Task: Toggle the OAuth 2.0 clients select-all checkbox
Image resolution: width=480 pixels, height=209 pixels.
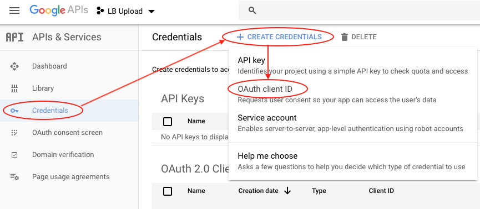Action: (168, 191)
